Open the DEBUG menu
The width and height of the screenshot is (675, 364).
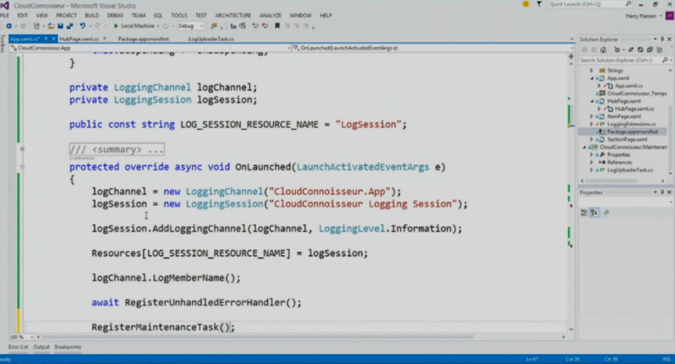coord(115,16)
